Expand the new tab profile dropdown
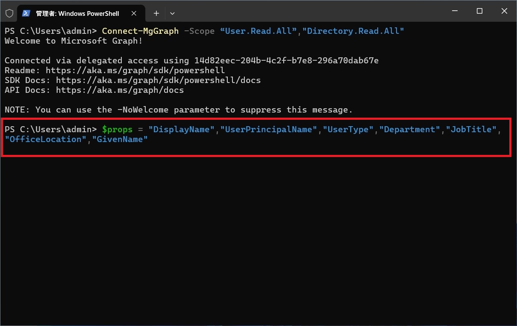The height and width of the screenshot is (326, 517). (172, 13)
